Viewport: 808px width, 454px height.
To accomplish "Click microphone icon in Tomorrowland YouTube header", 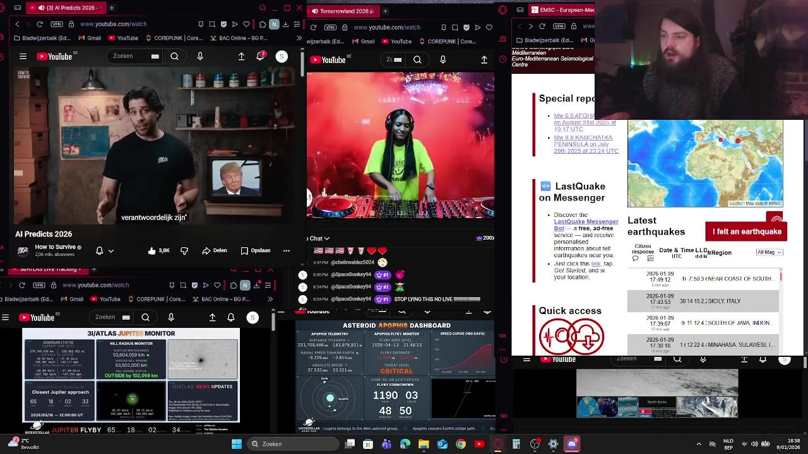I will (x=443, y=59).
